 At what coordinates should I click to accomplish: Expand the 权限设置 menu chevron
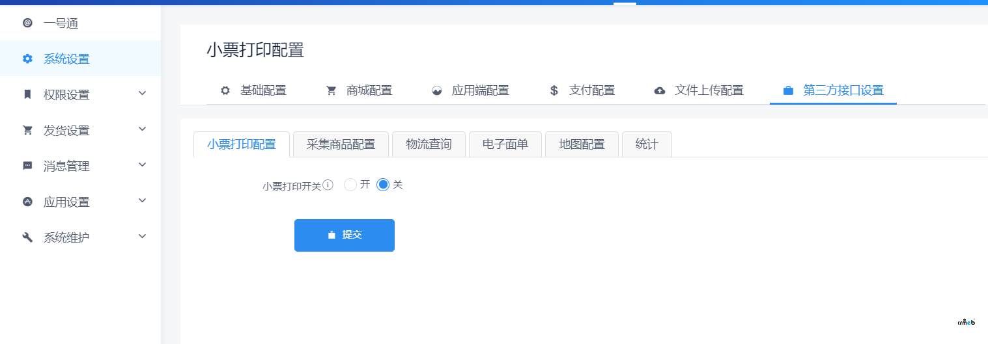point(143,94)
